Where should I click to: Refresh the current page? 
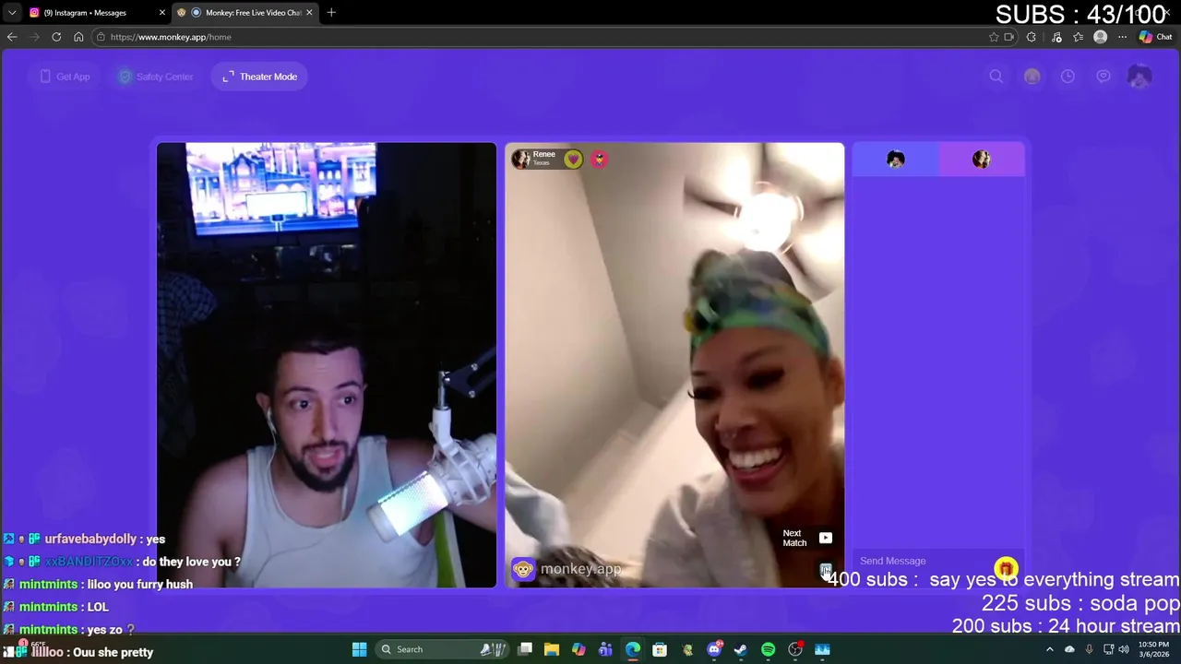(x=56, y=37)
